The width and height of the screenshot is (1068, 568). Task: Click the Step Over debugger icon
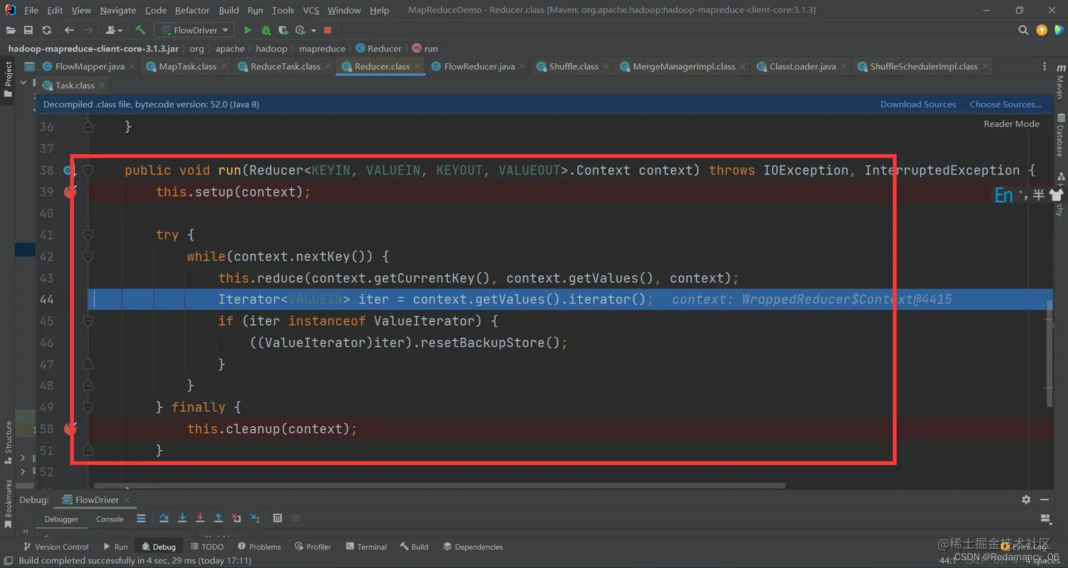164,519
